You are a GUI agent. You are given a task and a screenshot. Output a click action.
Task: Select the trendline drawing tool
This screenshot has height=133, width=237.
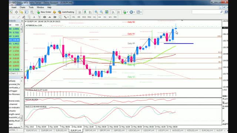tap(19, 17)
